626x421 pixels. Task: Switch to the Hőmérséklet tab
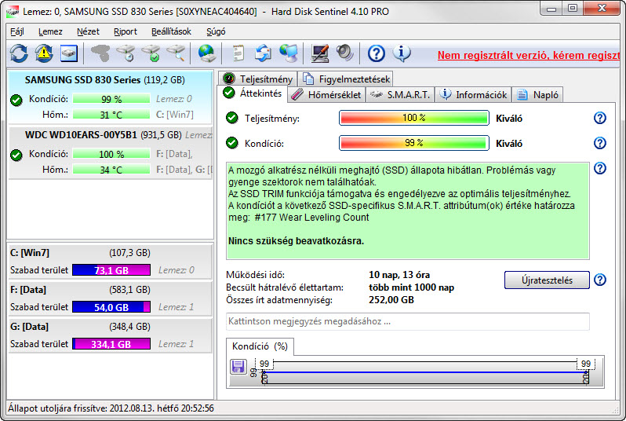[326, 95]
